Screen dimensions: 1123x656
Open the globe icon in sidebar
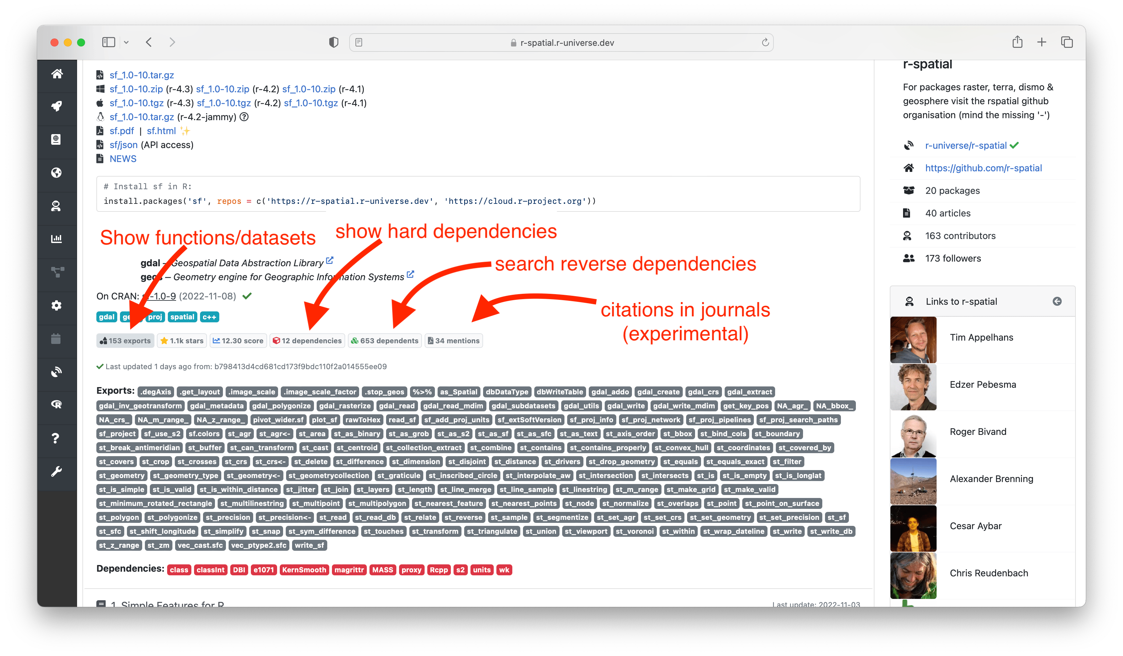(x=56, y=173)
